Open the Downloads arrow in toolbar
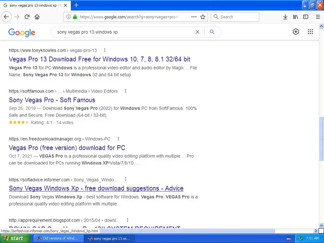Image resolution: width=324 pixels, height=243 pixels. pos(285,17)
